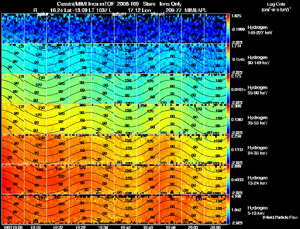Click the color bar beside Hydrogen 149-227 keV

(x=228, y=29)
